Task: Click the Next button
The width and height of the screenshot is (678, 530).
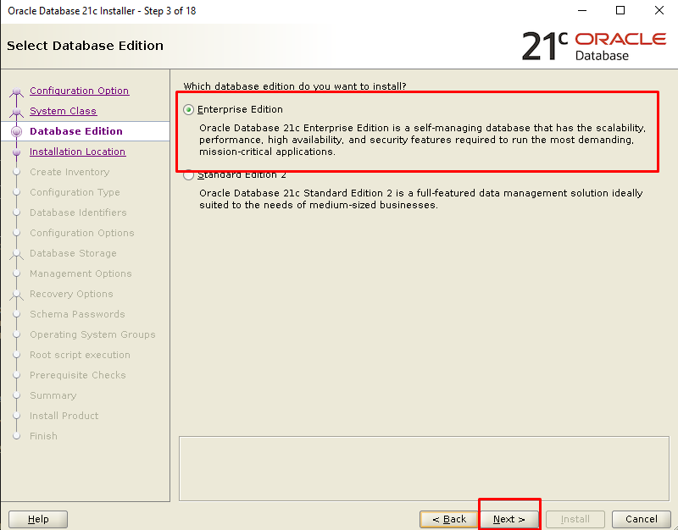Action: coord(509,519)
